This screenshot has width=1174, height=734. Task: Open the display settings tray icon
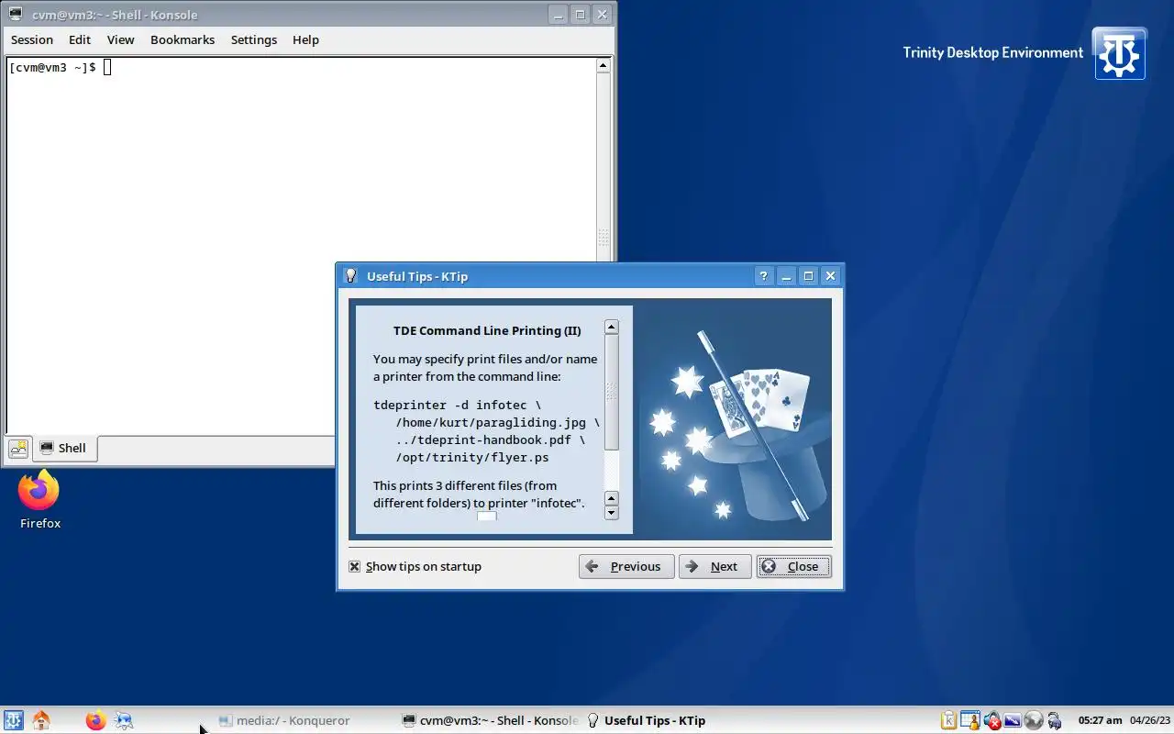tap(1013, 721)
